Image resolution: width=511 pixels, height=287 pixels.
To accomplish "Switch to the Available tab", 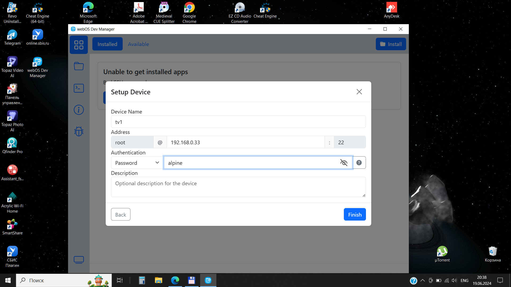I will point(138,44).
